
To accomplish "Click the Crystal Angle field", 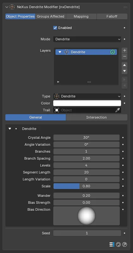I will [86, 138].
